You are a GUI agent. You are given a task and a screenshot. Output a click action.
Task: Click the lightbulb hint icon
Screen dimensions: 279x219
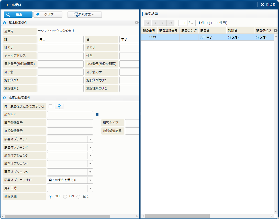[59, 106]
